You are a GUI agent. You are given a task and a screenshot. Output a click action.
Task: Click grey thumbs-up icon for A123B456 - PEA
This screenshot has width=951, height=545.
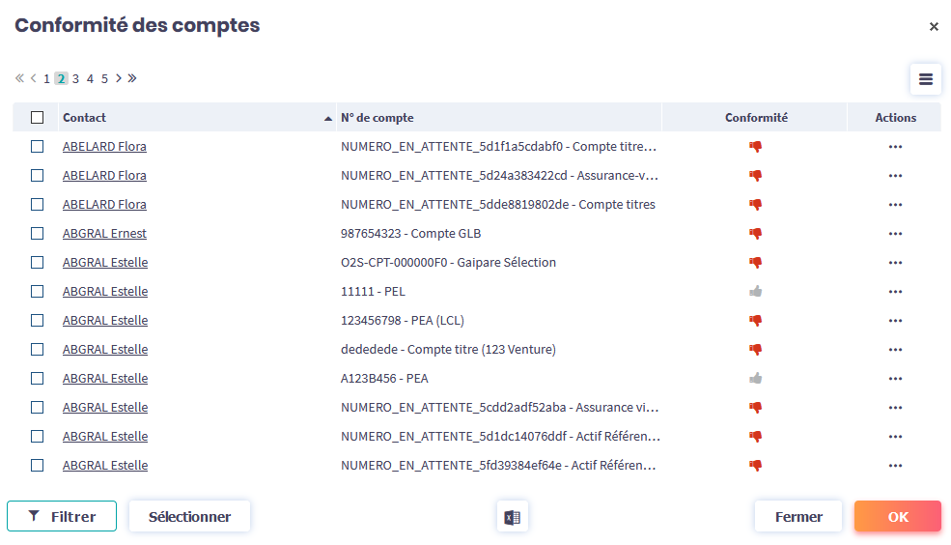click(x=756, y=379)
